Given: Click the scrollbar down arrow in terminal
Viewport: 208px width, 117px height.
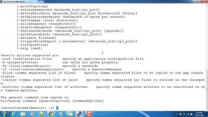Looking at the screenshot, I should (207, 110).
